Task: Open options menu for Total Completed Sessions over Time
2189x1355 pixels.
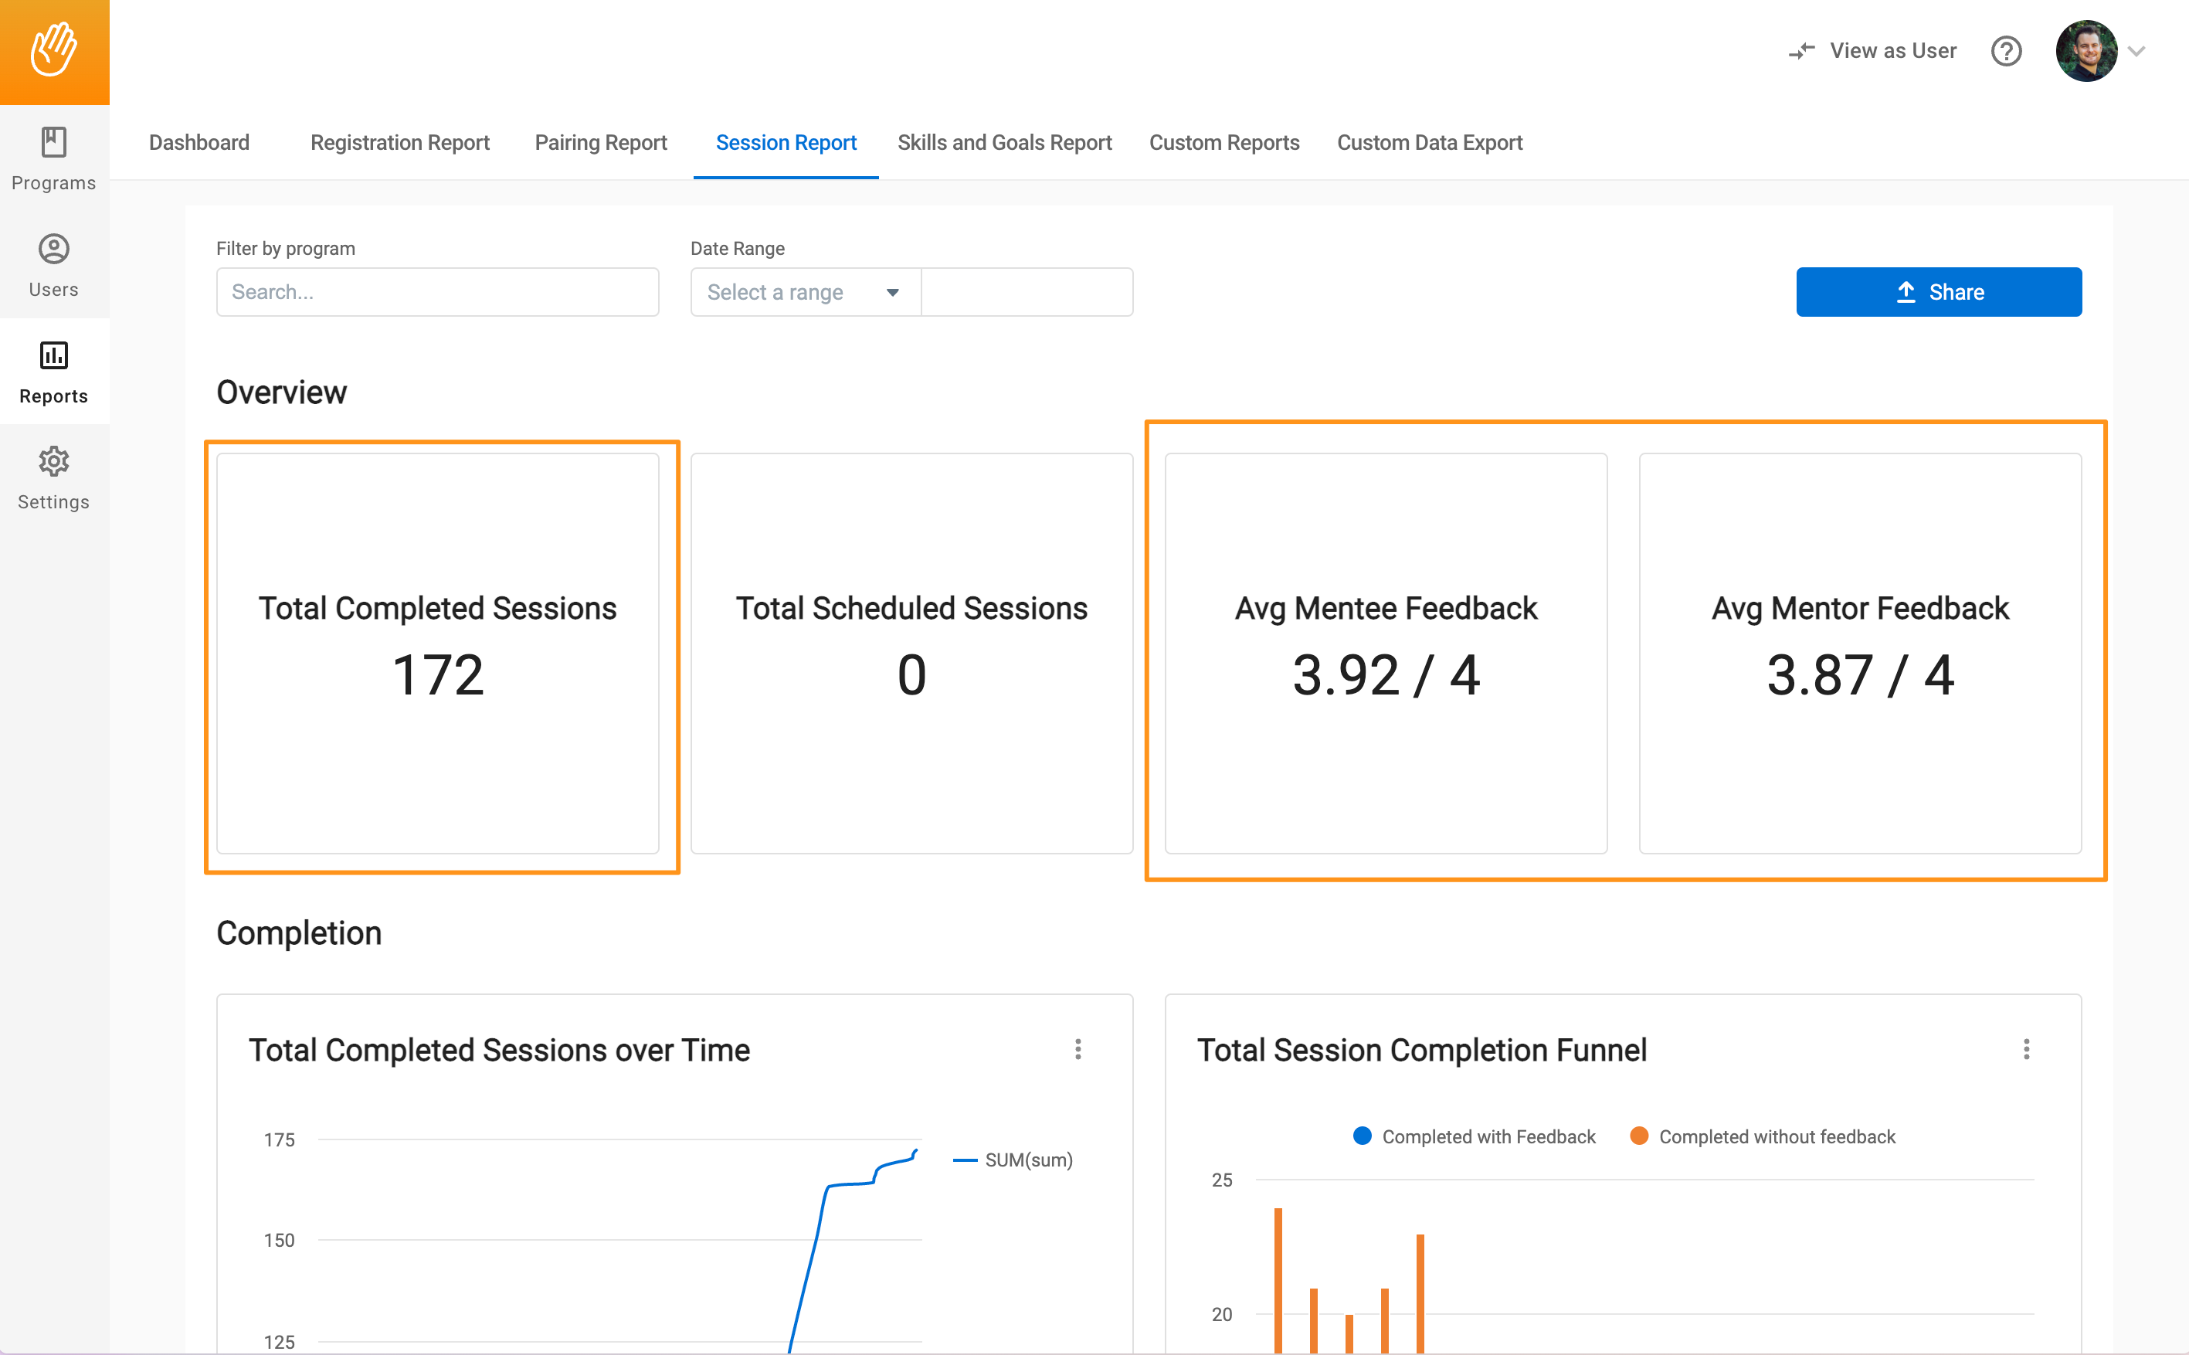Action: click(1078, 1049)
